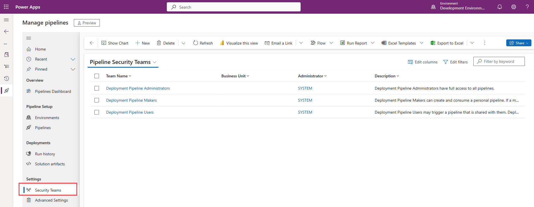Click Edit filters
Image resolution: width=534 pixels, height=207 pixels.
click(x=455, y=62)
